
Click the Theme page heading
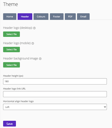[x=10, y=4]
